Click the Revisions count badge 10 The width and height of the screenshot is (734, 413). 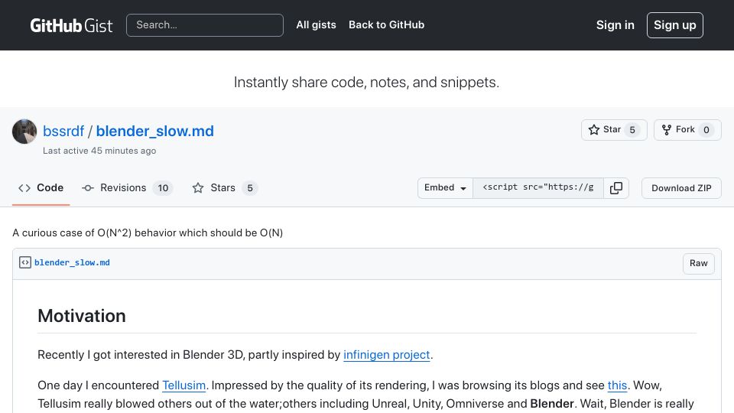click(x=163, y=188)
